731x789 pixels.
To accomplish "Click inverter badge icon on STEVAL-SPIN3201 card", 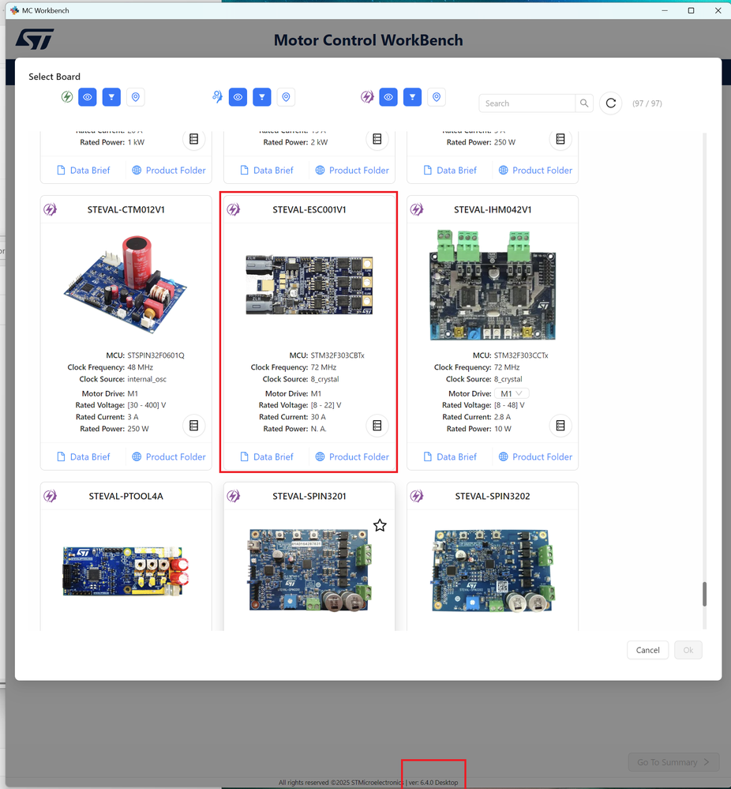I will coord(234,496).
